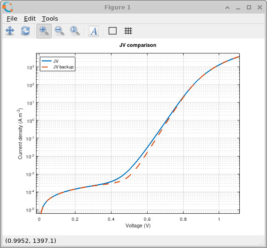Click the y-axis tick label 10^-5
267x248 pixels.
pyautogui.click(x=30, y=210)
